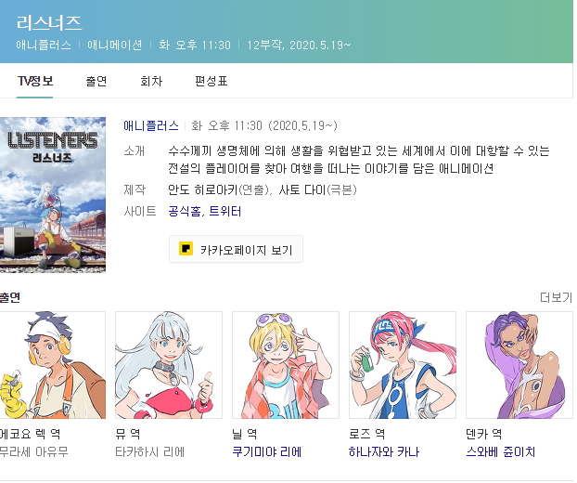Image resolution: width=577 pixels, height=483 pixels.
Task: Click the KakaoPage yellow logo icon
Action: tap(186, 249)
